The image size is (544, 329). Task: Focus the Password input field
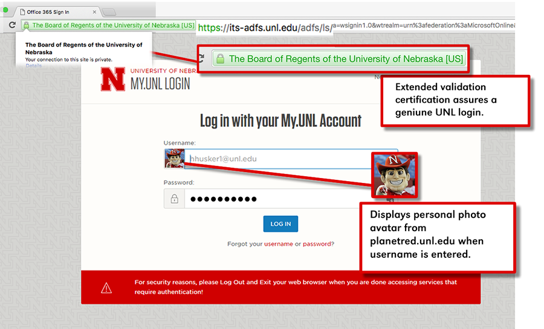290,199
